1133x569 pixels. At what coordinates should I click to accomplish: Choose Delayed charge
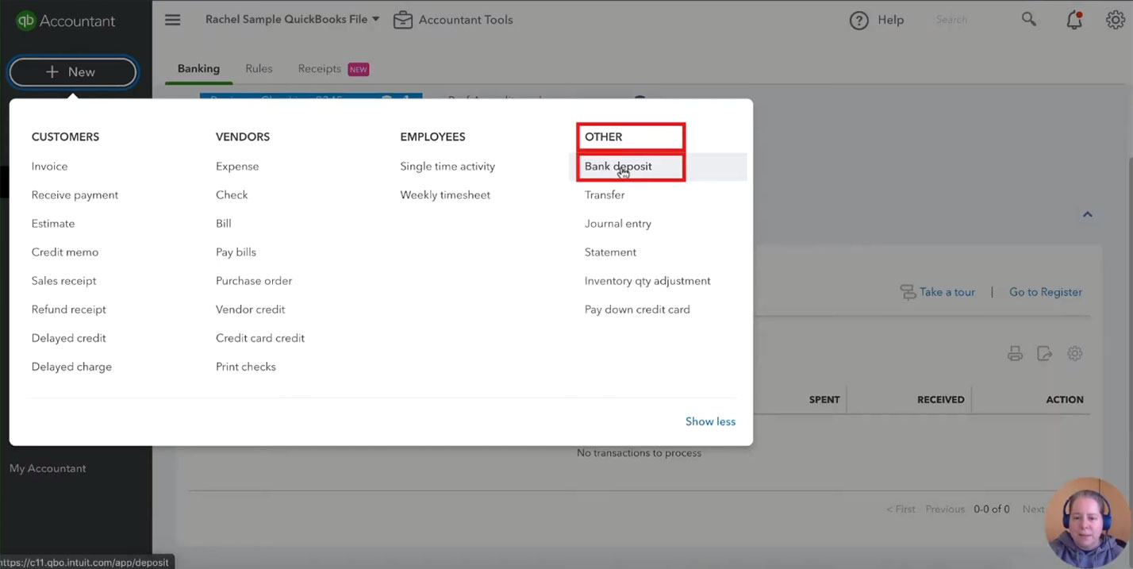(71, 367)
